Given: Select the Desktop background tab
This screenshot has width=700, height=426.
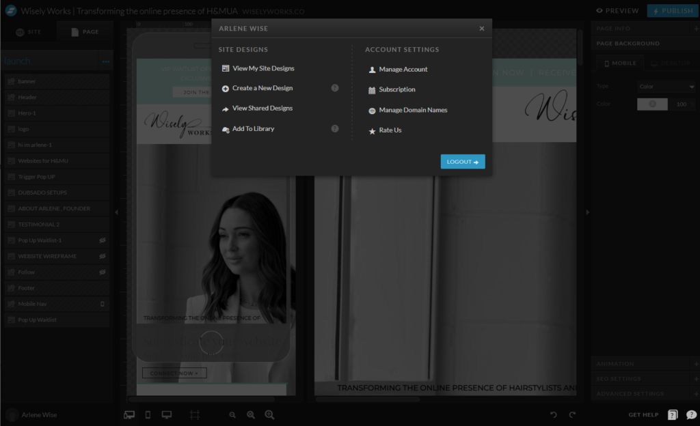Looking at the screenshot, I should tap(671, 63).
